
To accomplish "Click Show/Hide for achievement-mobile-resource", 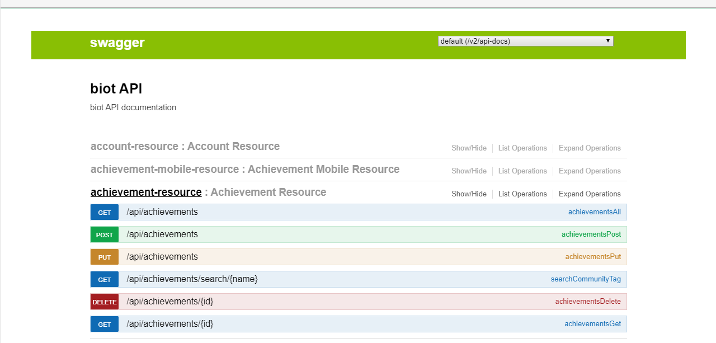I will (469, 171).
